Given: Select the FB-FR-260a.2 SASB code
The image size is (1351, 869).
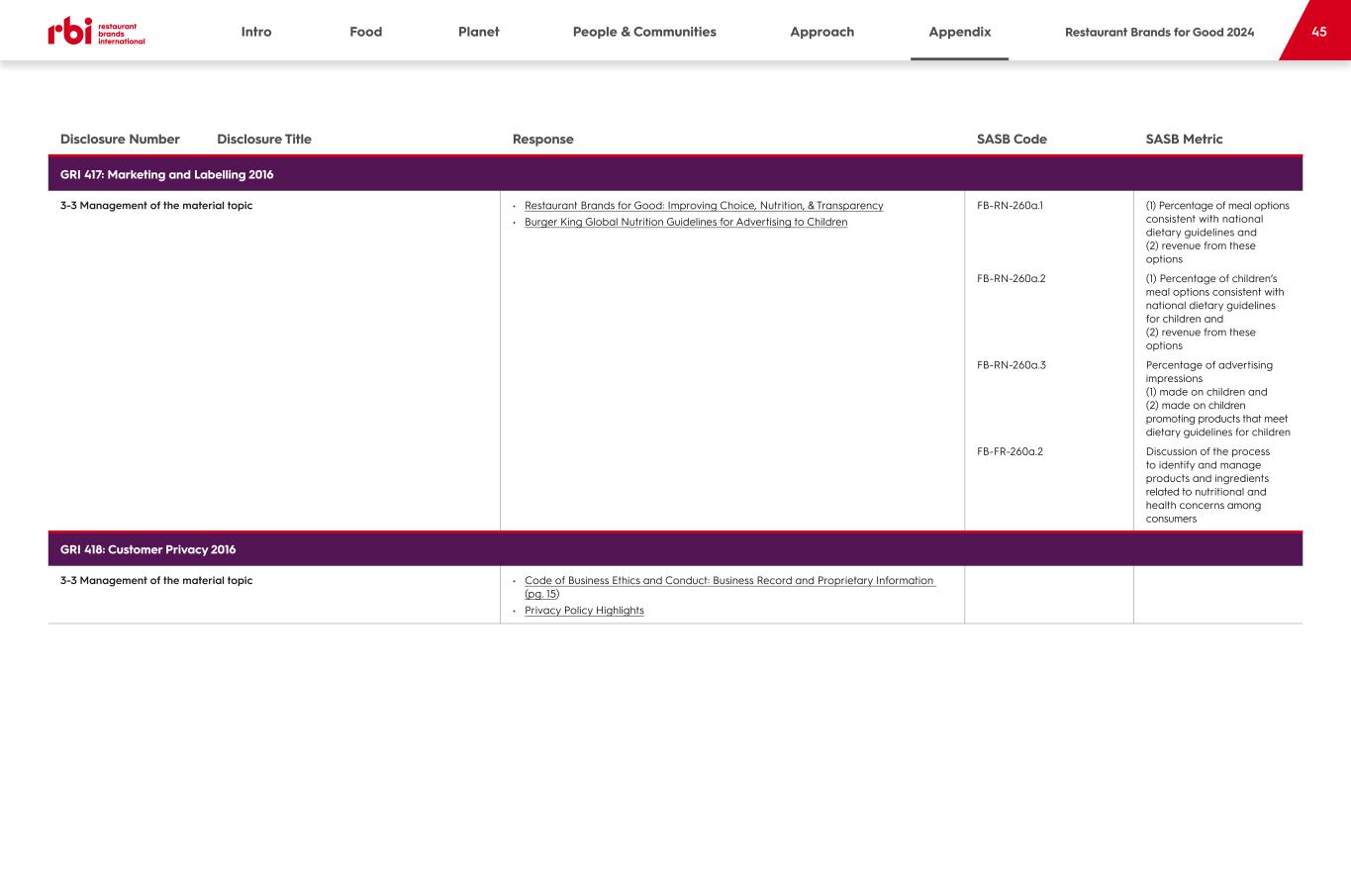Looking at the screenshot, I should coord(1010,451).
